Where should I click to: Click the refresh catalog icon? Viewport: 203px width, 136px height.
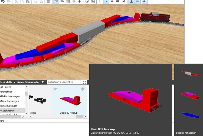(43, 82)
